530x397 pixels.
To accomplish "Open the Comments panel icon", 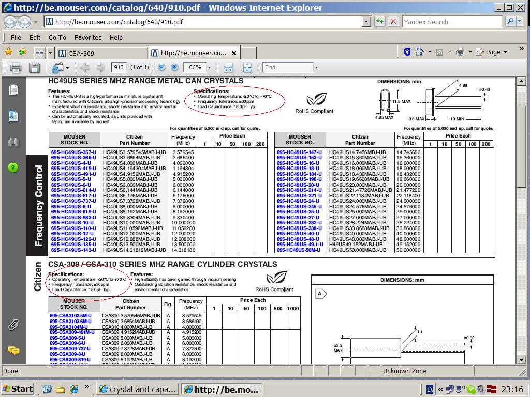I will pos(13,351).
